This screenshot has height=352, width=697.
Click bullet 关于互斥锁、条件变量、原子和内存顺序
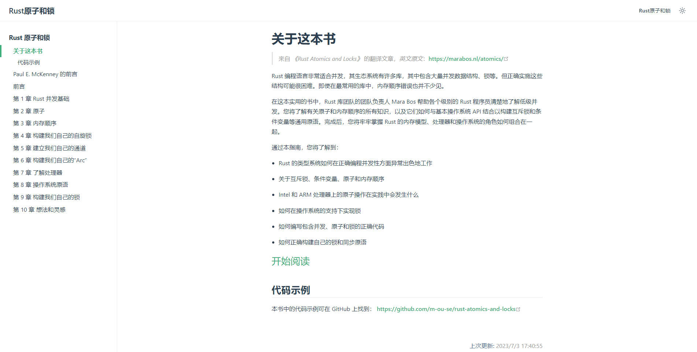[x=331, y=179]
